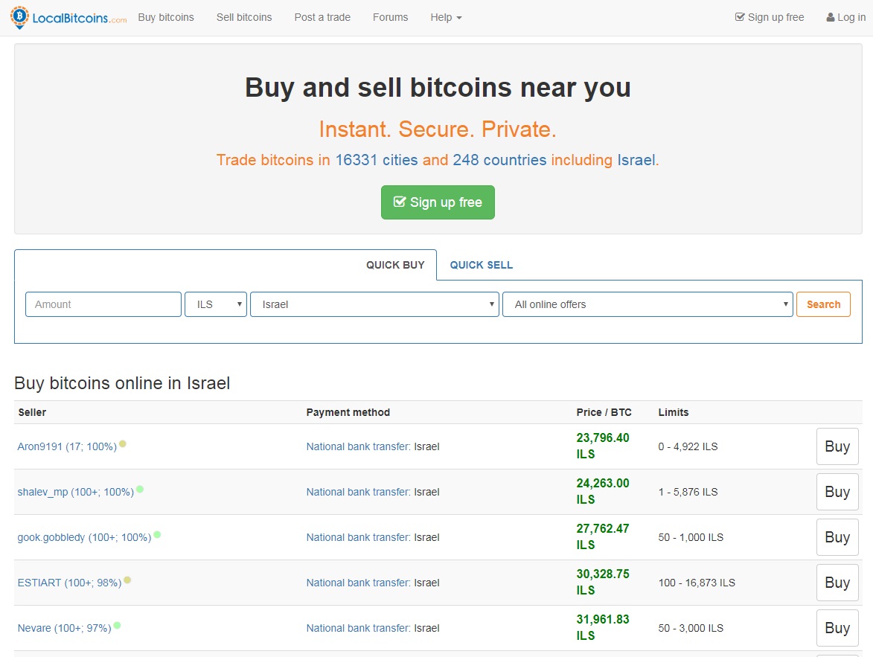Click the green Sign up free button
The height and width of the screenshot is (657, 873).
(x=438, y=202)
